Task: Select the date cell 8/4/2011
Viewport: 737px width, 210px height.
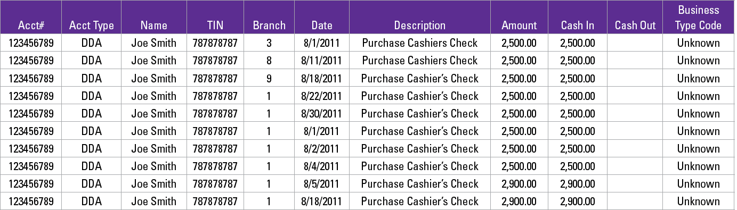Action: coord(321,166)
